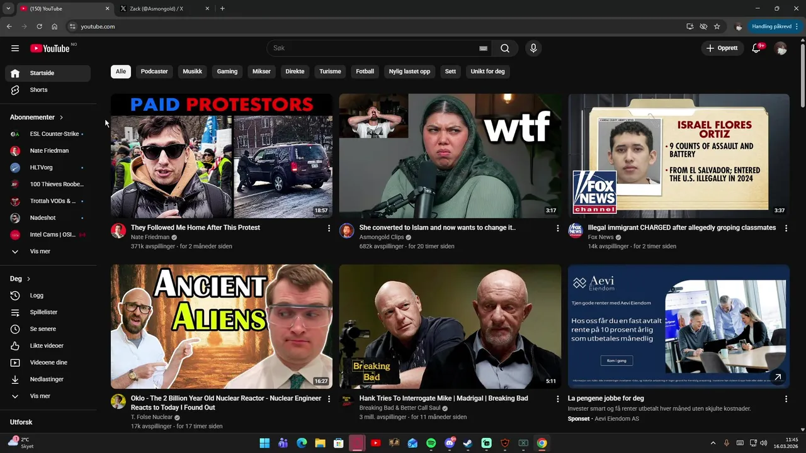Open Spotify from the taskbar
Viewport: 806px width, 453px height.
pos(431,443)
